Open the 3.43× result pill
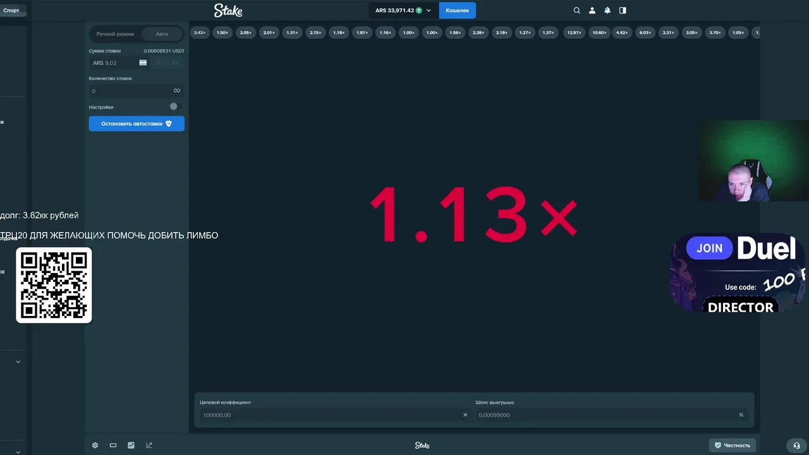809x455 pixels. pyautogui.click(x=200, y=32)
